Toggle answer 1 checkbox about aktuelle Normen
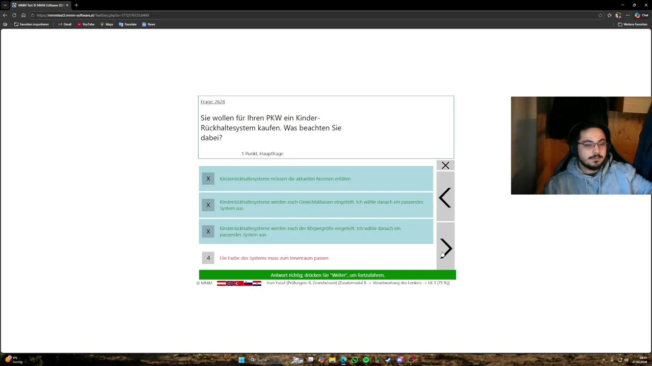 point(208,178)
